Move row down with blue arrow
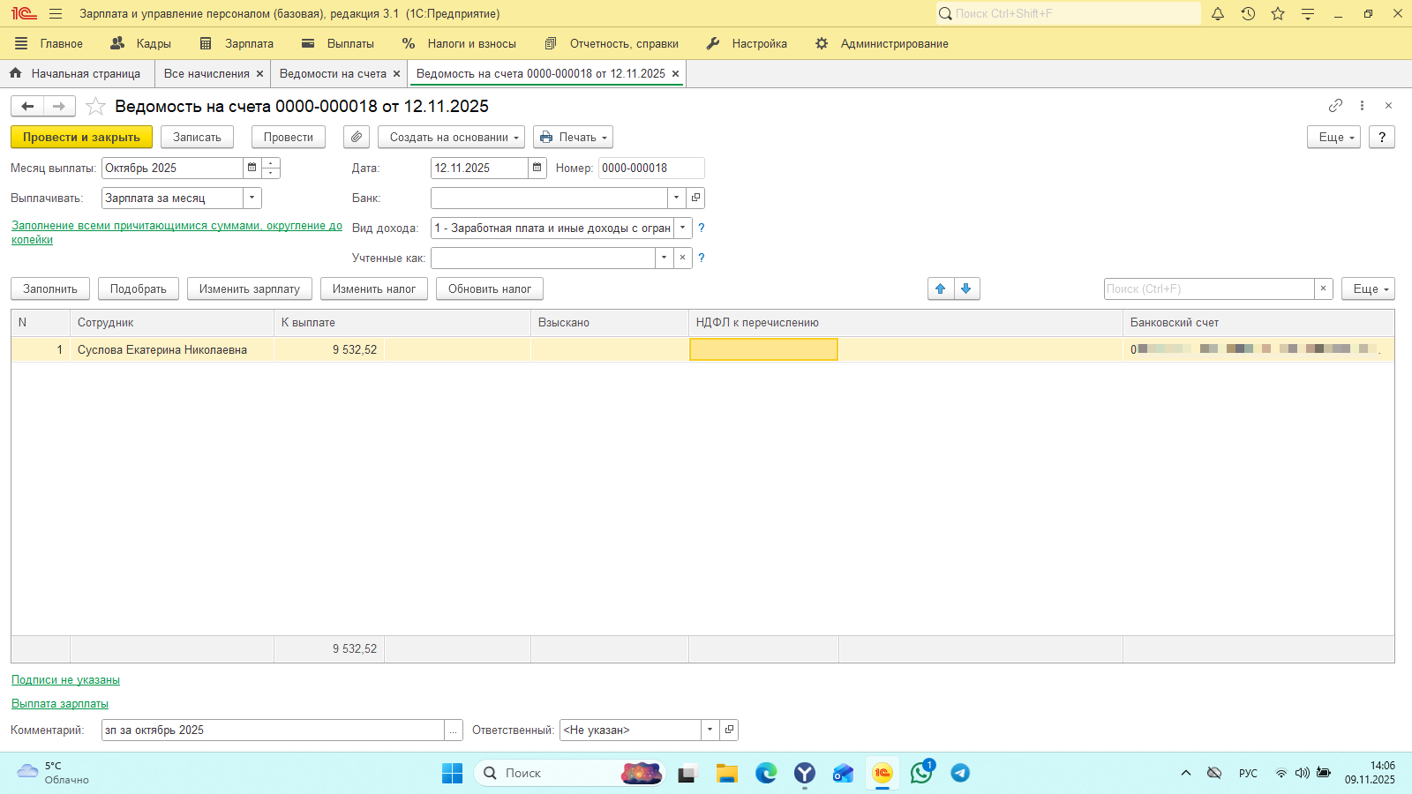 (x=966, y=288)
